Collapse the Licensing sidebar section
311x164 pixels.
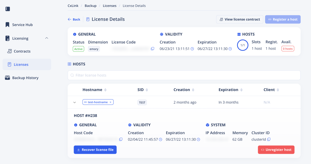(47, 38)
